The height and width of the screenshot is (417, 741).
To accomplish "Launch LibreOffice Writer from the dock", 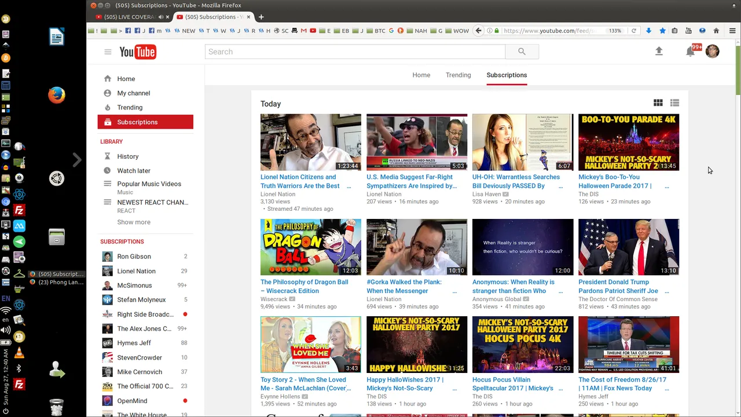I will (57, 37).
